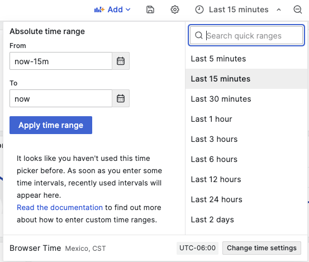Click the Search quick ranges field
The width and height of the screenshot is (309, 262).
tap(246, 35)
